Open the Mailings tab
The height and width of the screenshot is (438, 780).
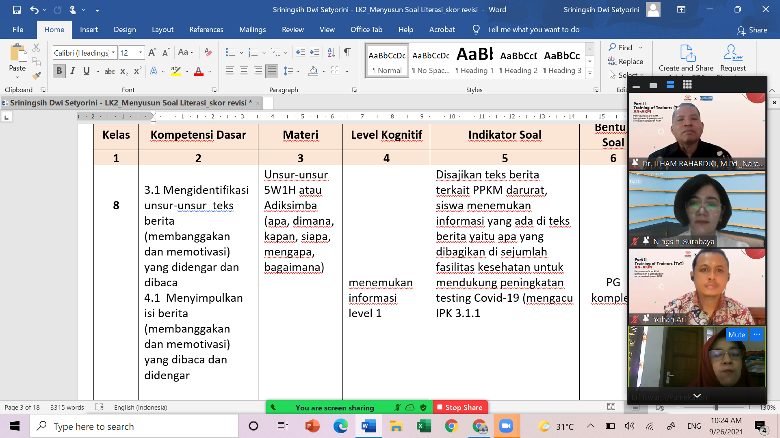pyautogui.click(x=252, y=30)
